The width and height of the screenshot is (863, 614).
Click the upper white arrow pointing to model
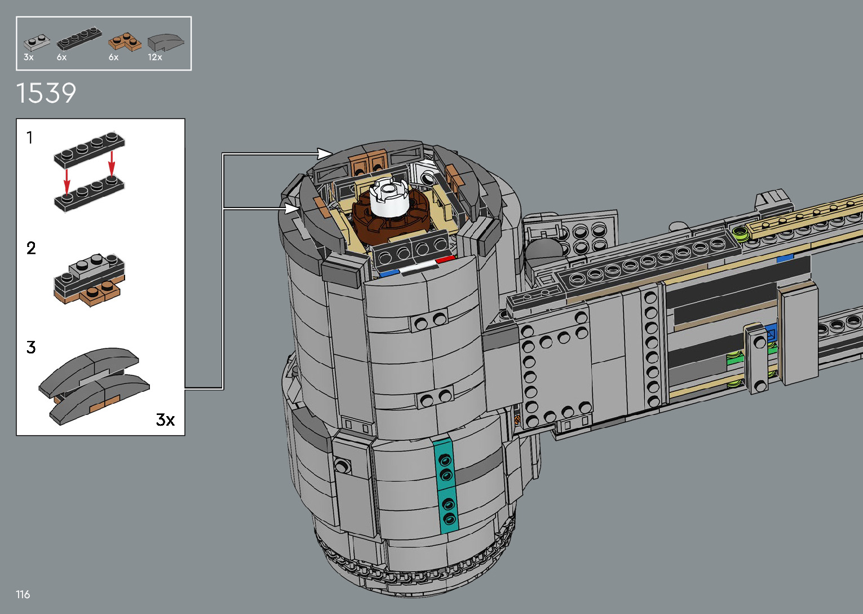(x=324, y=153)
